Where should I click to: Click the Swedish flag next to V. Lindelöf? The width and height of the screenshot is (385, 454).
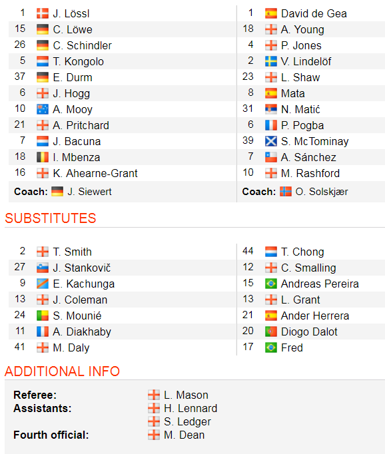pyautogui.click(x=270, y=61)
